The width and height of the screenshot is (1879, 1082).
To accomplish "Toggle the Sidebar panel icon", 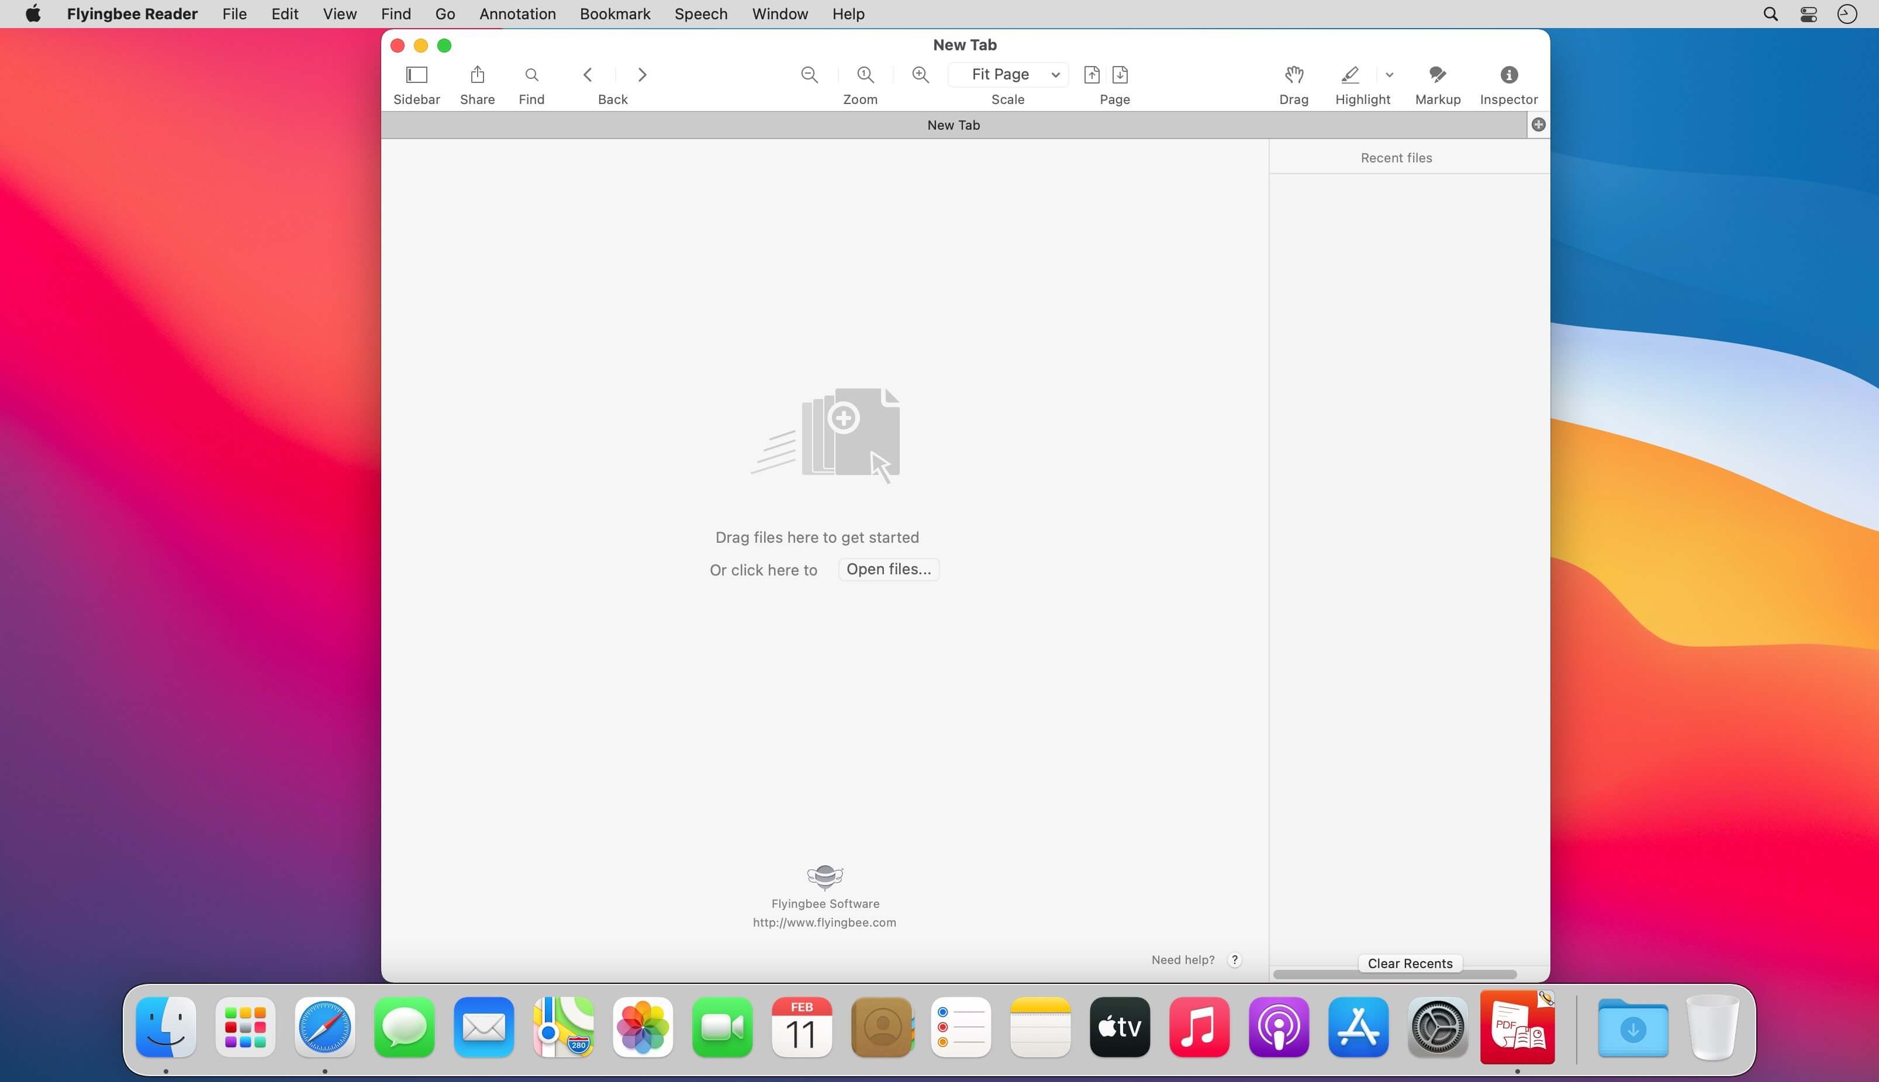I will click(416, 75).
